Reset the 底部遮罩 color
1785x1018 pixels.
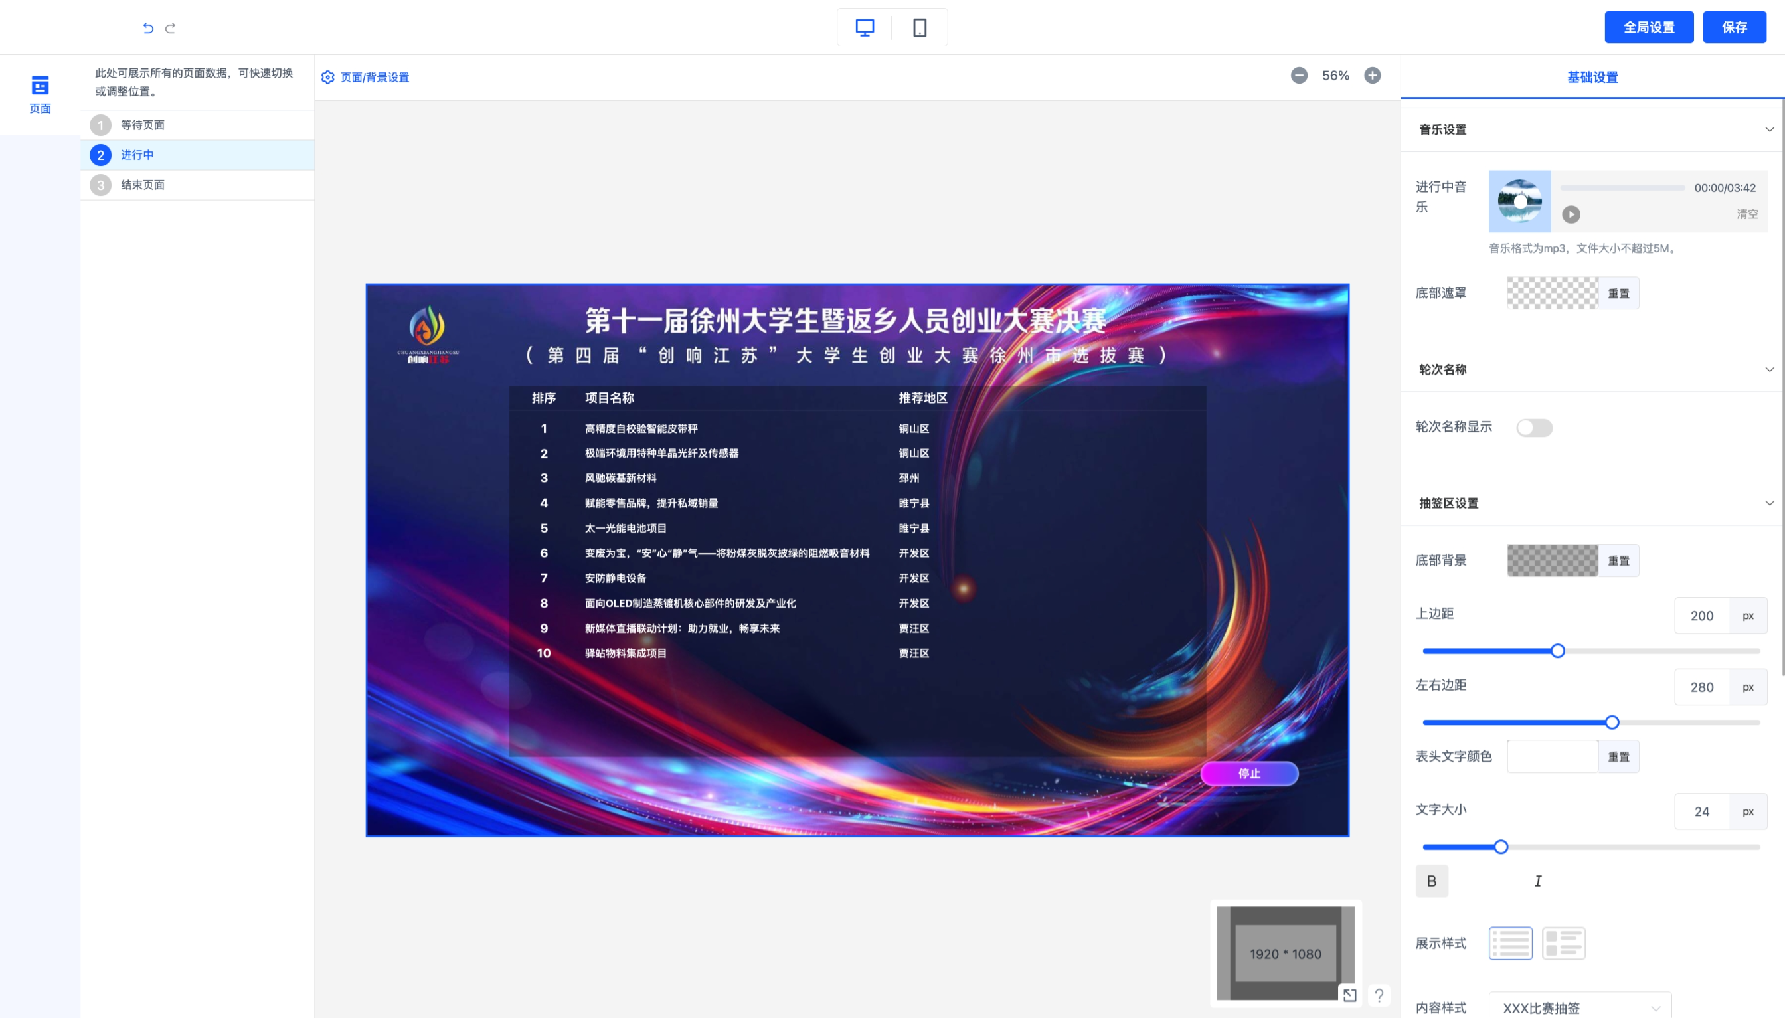pos(1618,293)
